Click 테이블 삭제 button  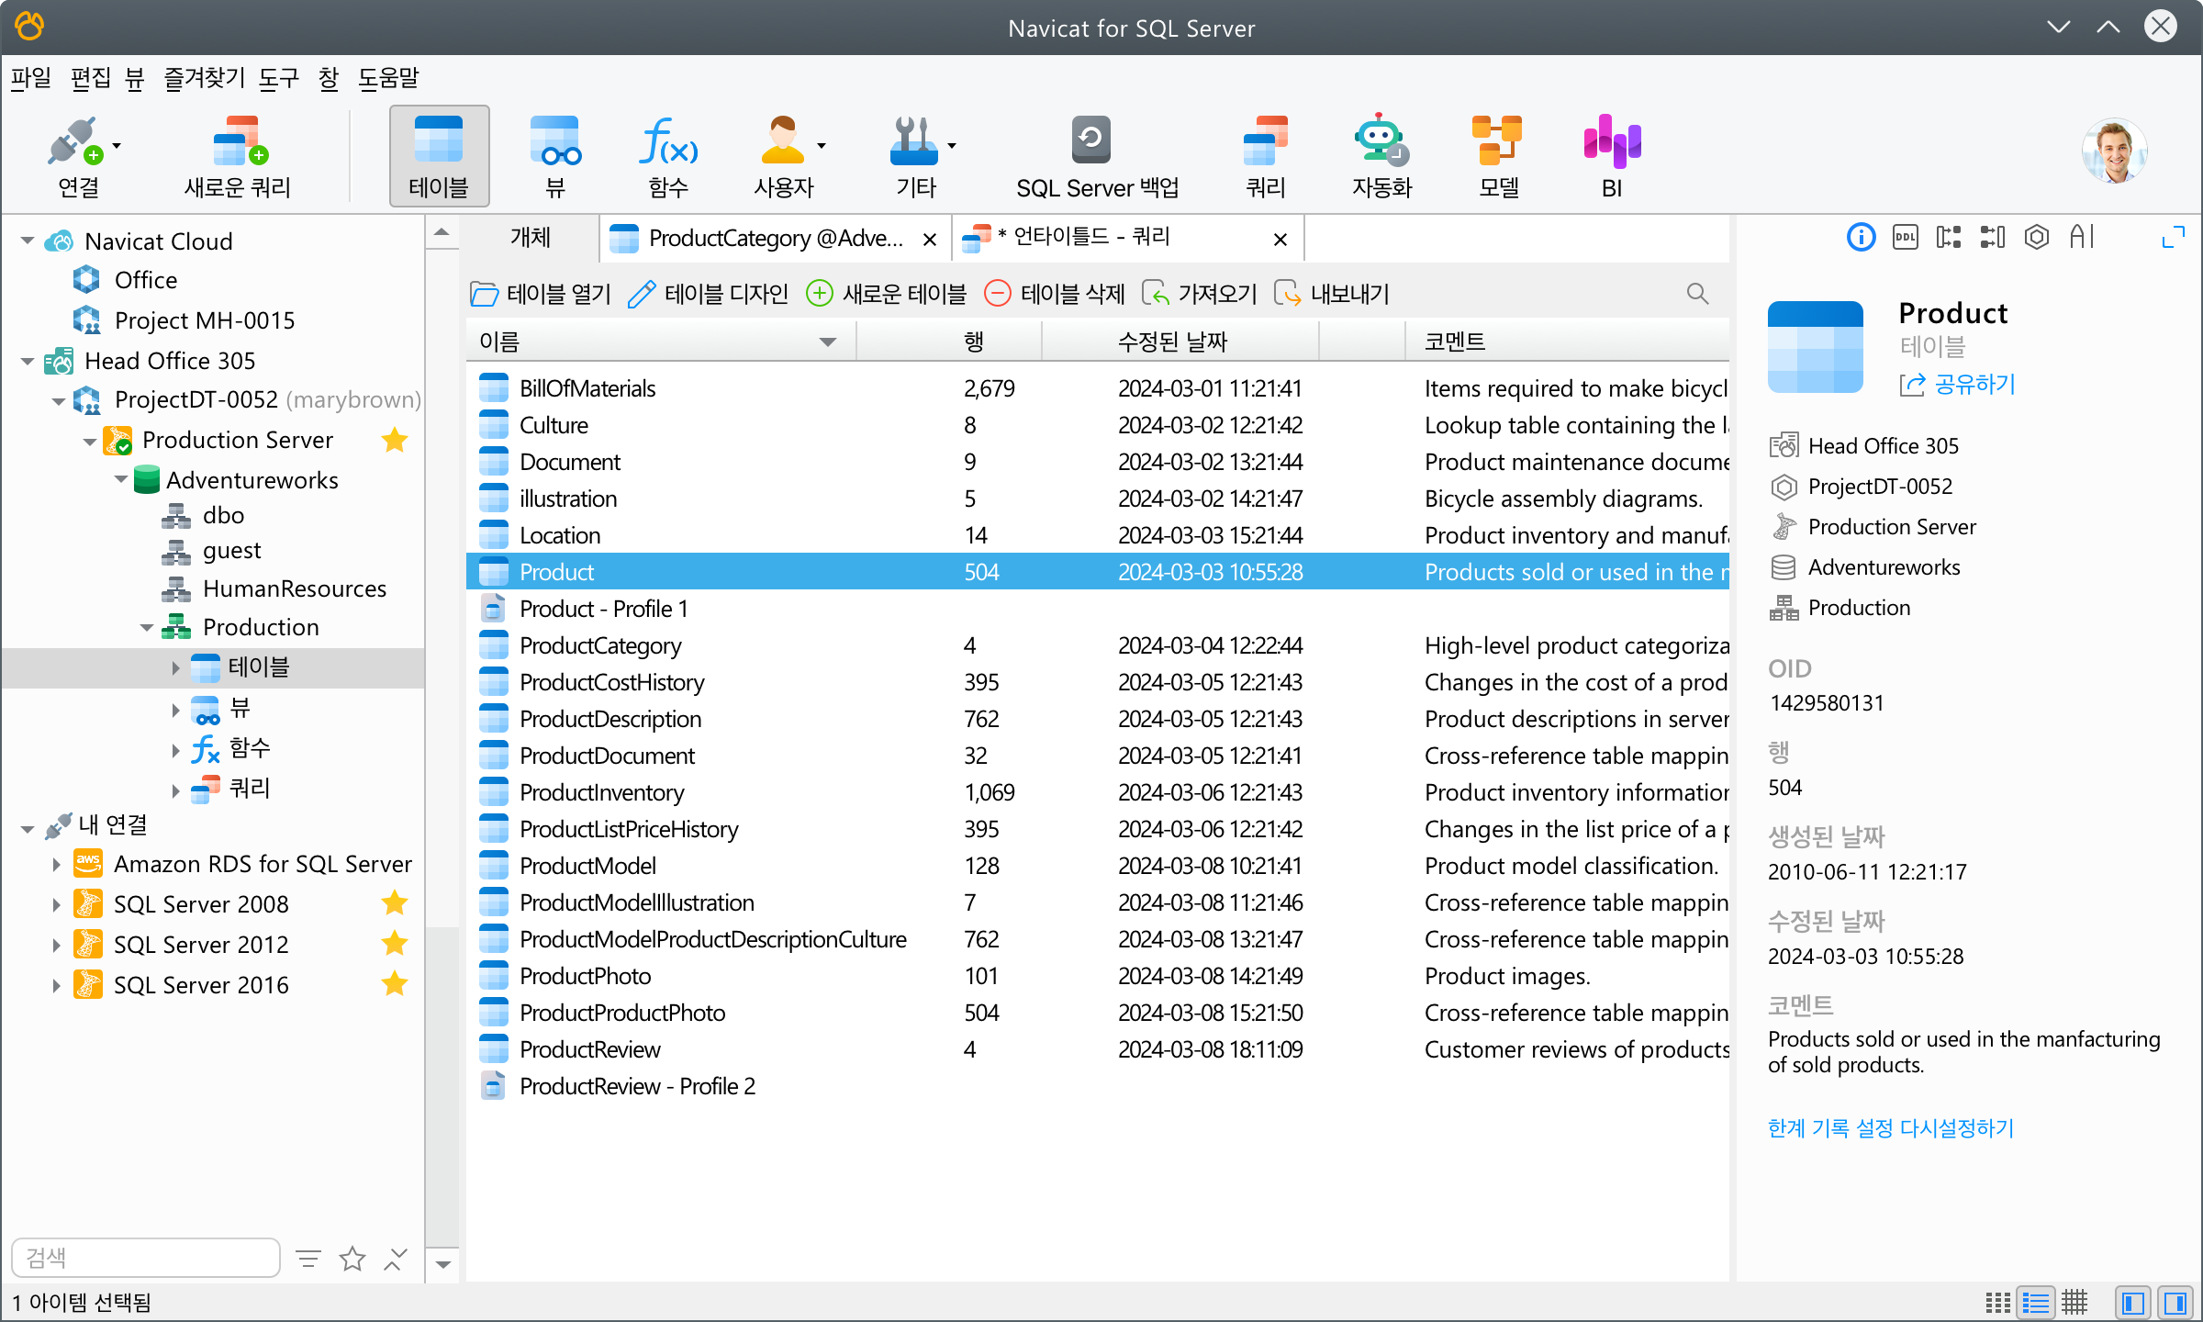pyautogui.click(x=1054, y=294)
